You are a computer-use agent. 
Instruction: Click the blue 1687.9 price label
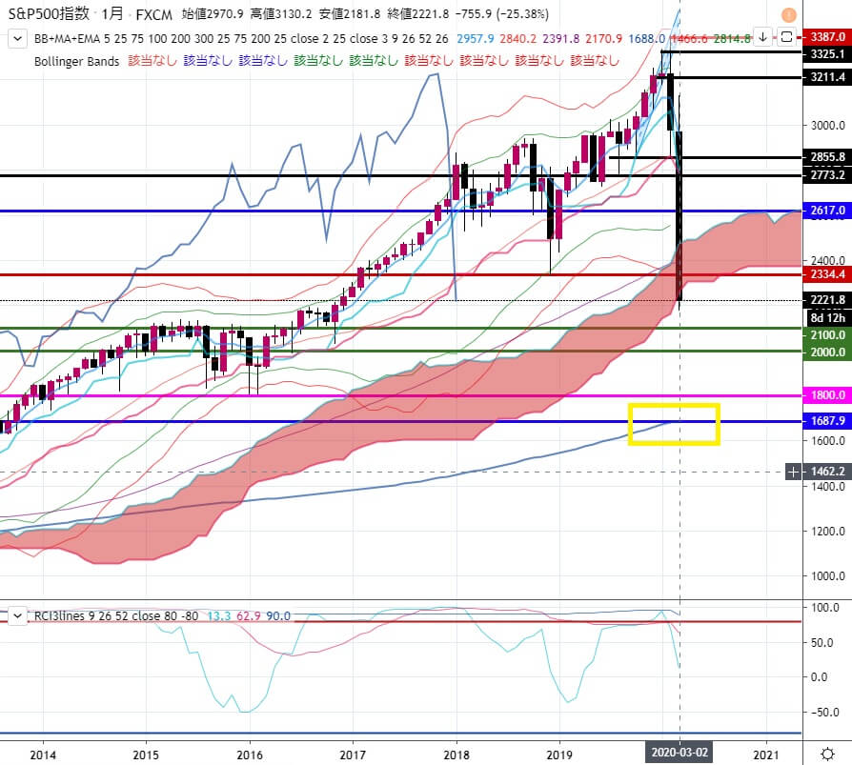coord(827,420)
